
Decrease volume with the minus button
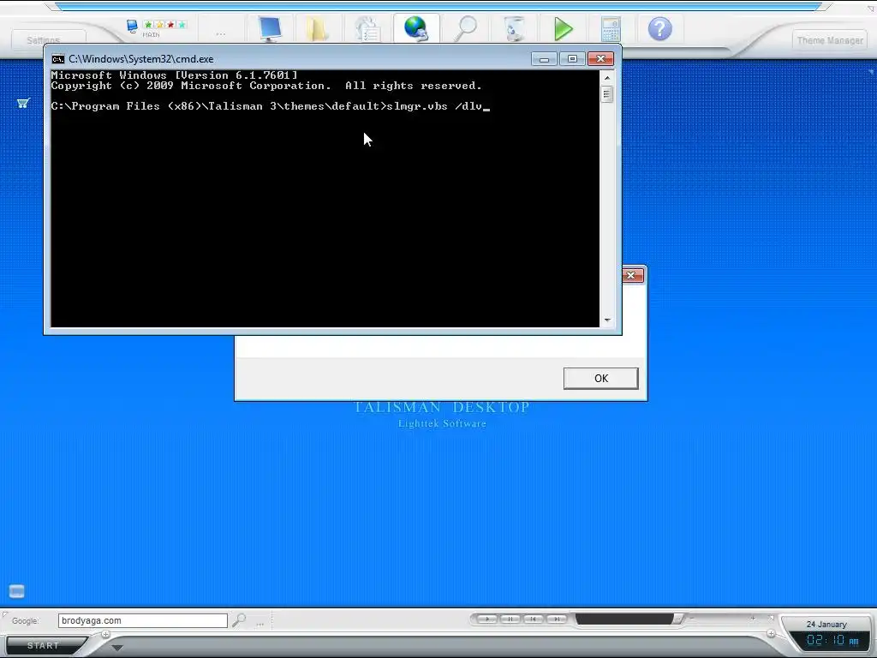[x=692, y=619]
